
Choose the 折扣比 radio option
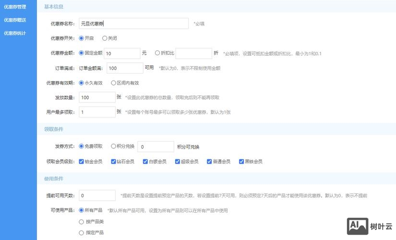point(157,53)
